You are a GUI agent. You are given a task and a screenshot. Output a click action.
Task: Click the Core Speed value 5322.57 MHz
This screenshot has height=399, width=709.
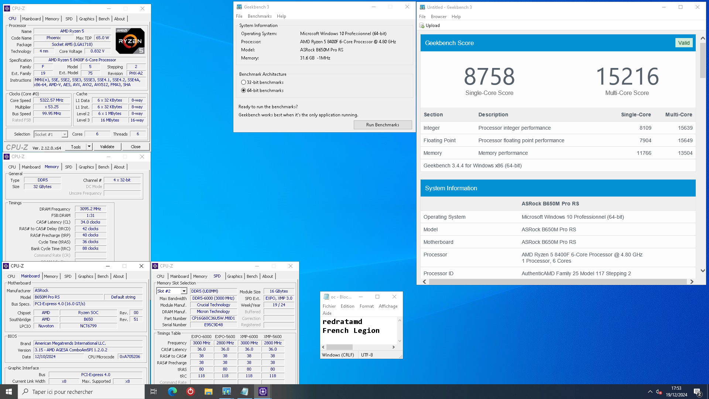tap(52, 100)
